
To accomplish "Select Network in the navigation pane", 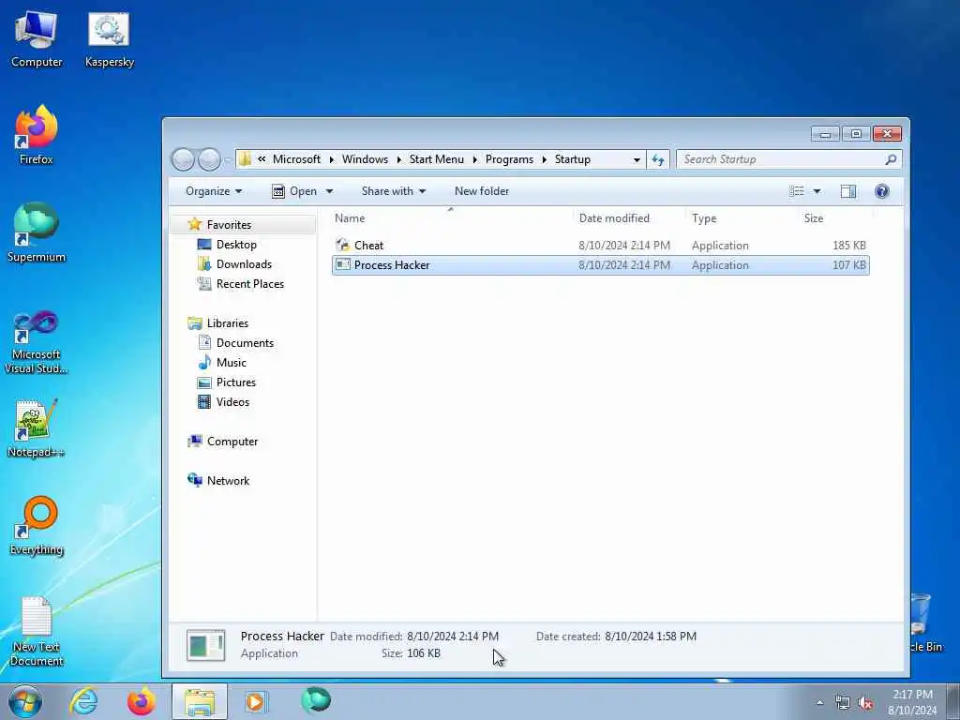I will 228,481.
